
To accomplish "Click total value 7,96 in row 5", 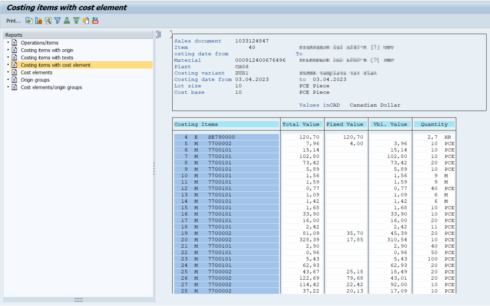I will [x=313, y=143].
